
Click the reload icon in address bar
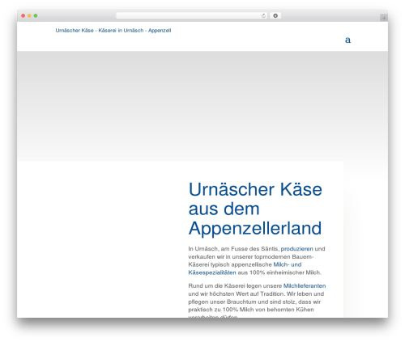click(263, 15)
